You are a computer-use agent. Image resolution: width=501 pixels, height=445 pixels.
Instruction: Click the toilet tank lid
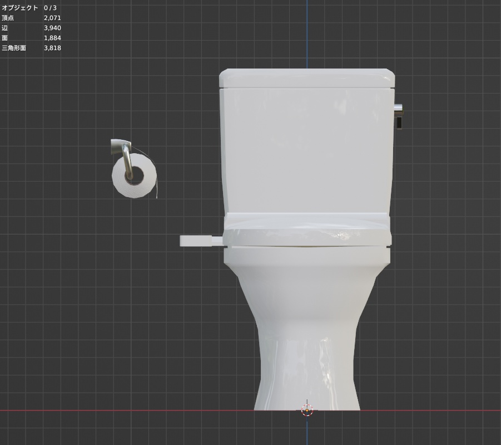[x=306, y=78]
